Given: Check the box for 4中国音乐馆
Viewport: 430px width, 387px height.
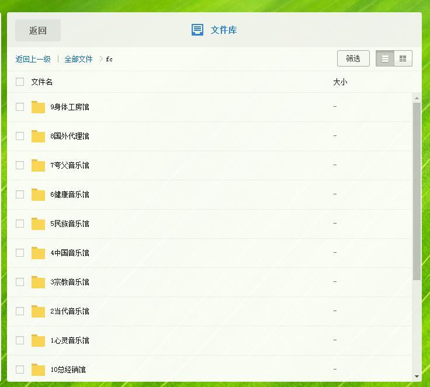Looking at the screenshot, I should [20, 253].
